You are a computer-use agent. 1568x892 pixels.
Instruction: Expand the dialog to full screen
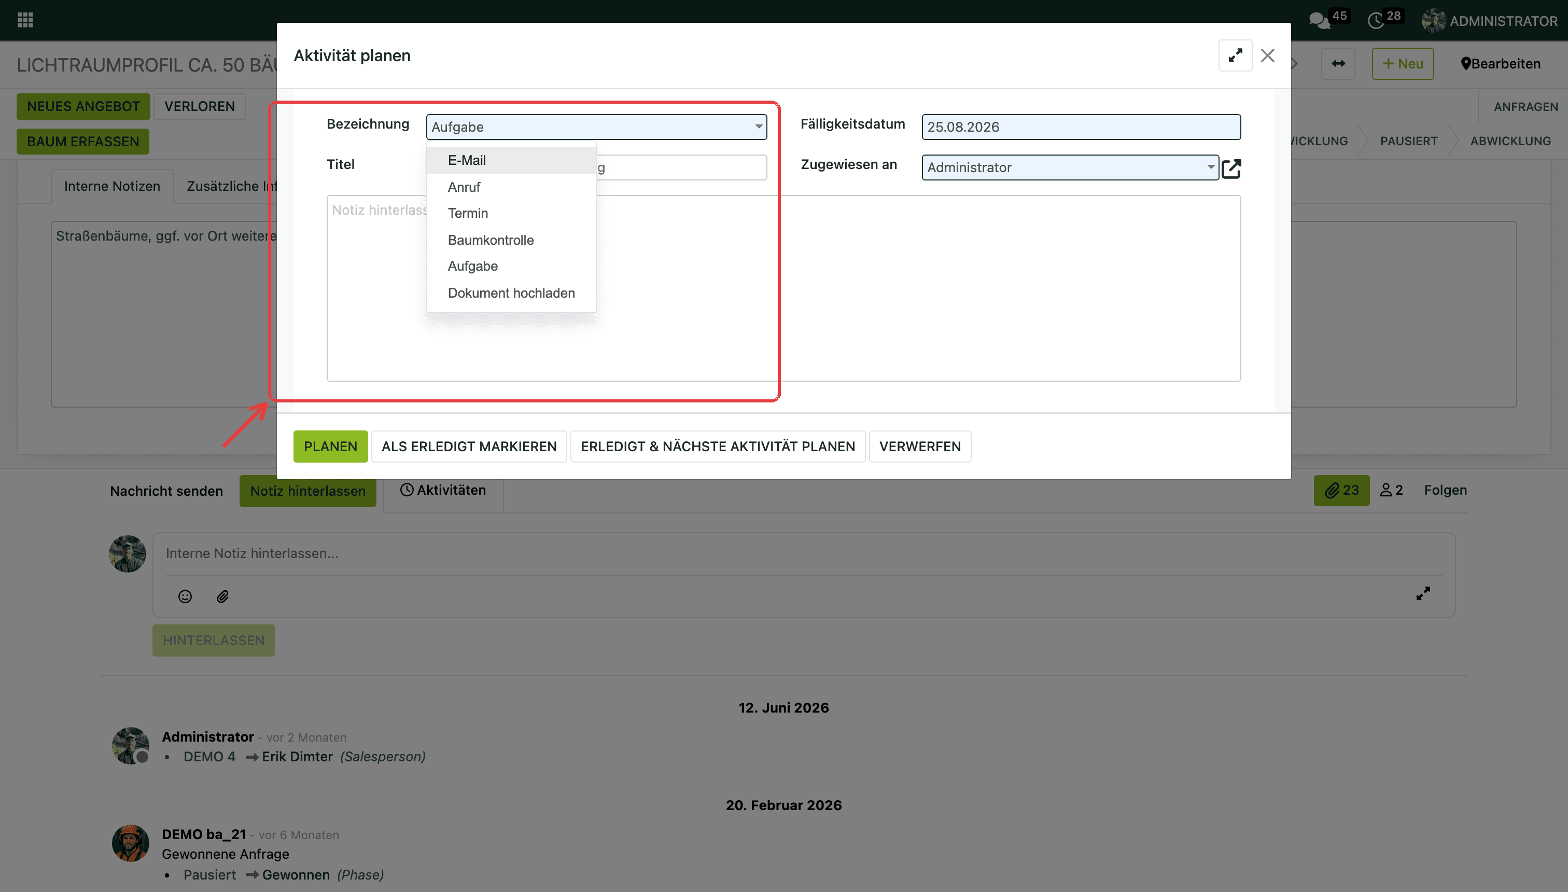(x=1235, y=56)
